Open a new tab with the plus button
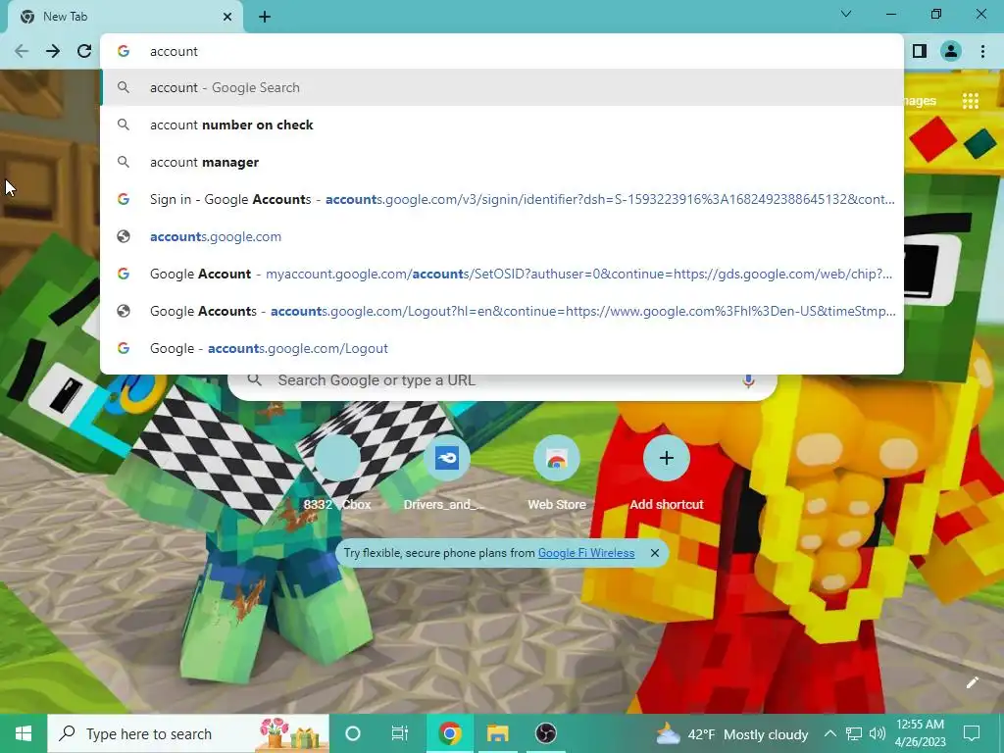Viewport: 1004px width, 753px height. tap(265, 18)
